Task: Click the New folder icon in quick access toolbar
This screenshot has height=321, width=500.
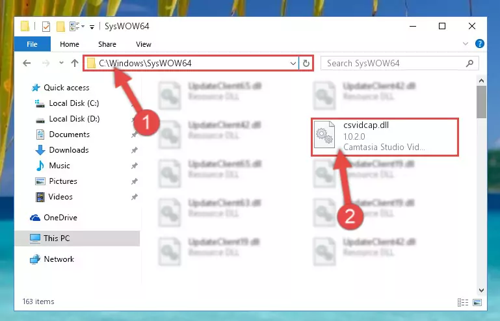Action: click(60, 27)
